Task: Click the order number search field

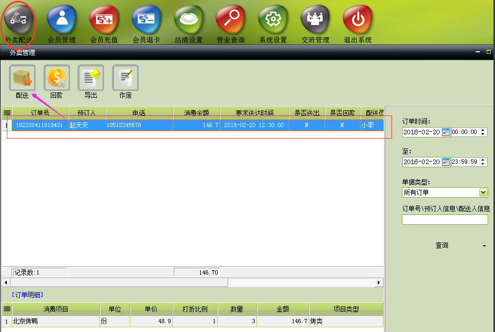Action: click(445, 220)
